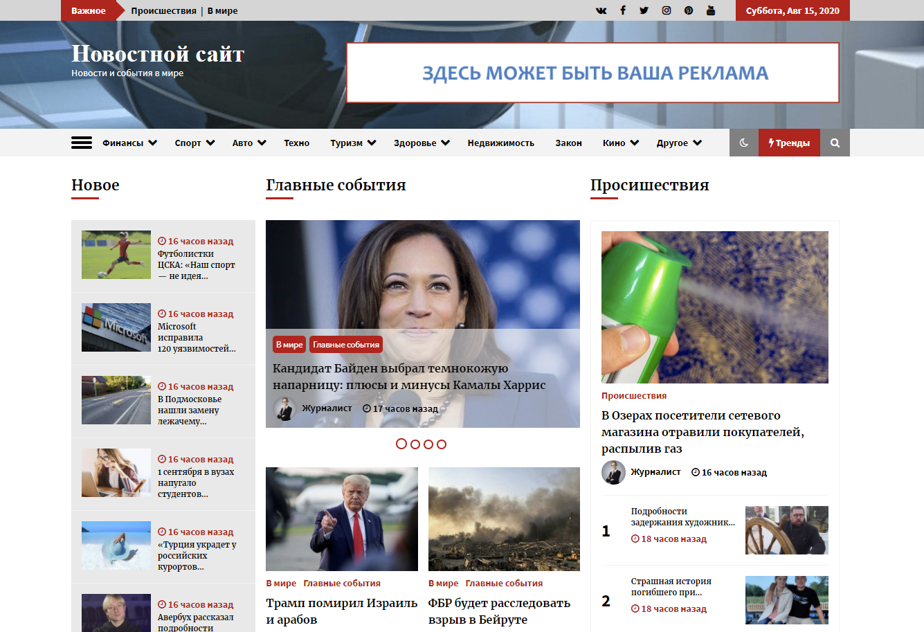This screenshot has height=632, width=924.
Task: Go to the Закон menu section
Action: tap(568, 143)
